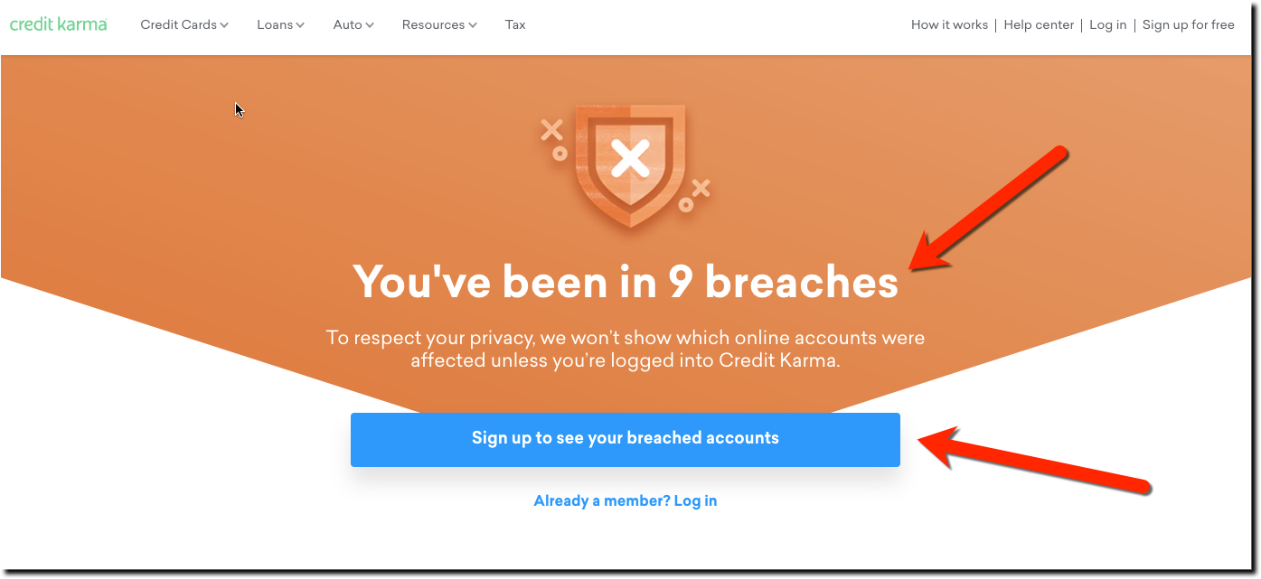This screenshot has height=579, width=1261.
Task: Expand the Resources dropdown chevron
Action: point(473,25)
